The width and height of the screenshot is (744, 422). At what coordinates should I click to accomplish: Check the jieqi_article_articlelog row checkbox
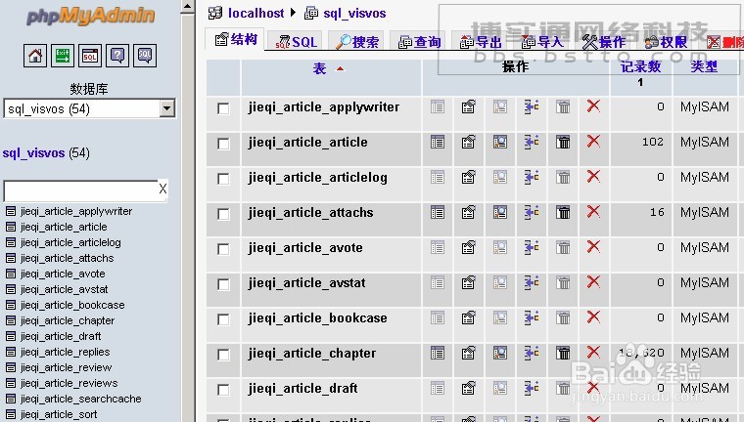click(x=223, y=179)
